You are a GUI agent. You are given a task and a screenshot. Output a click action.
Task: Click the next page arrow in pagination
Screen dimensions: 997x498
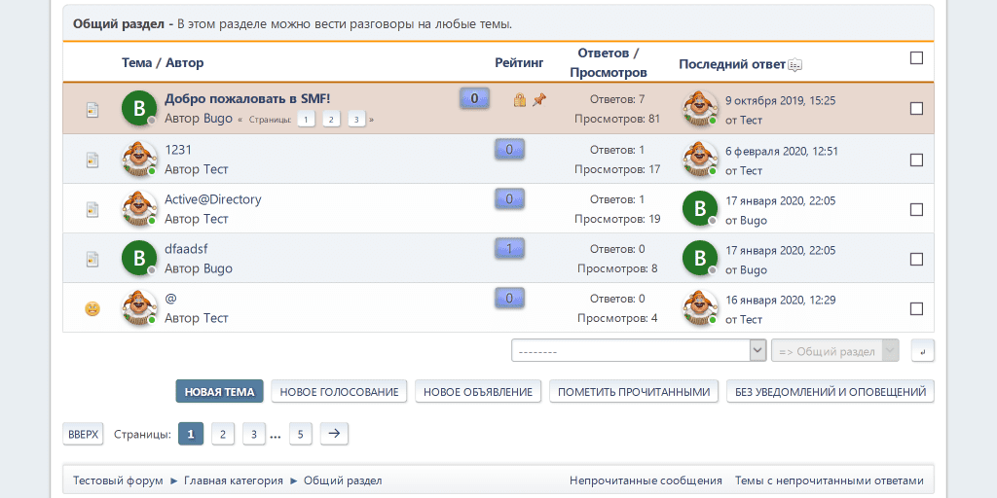[334, 434]
